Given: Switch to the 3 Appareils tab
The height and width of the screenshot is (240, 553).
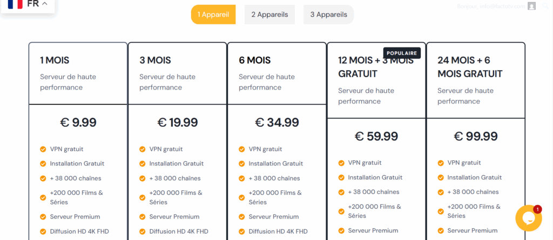Looking at the screenshot, I should click(329, 15).
